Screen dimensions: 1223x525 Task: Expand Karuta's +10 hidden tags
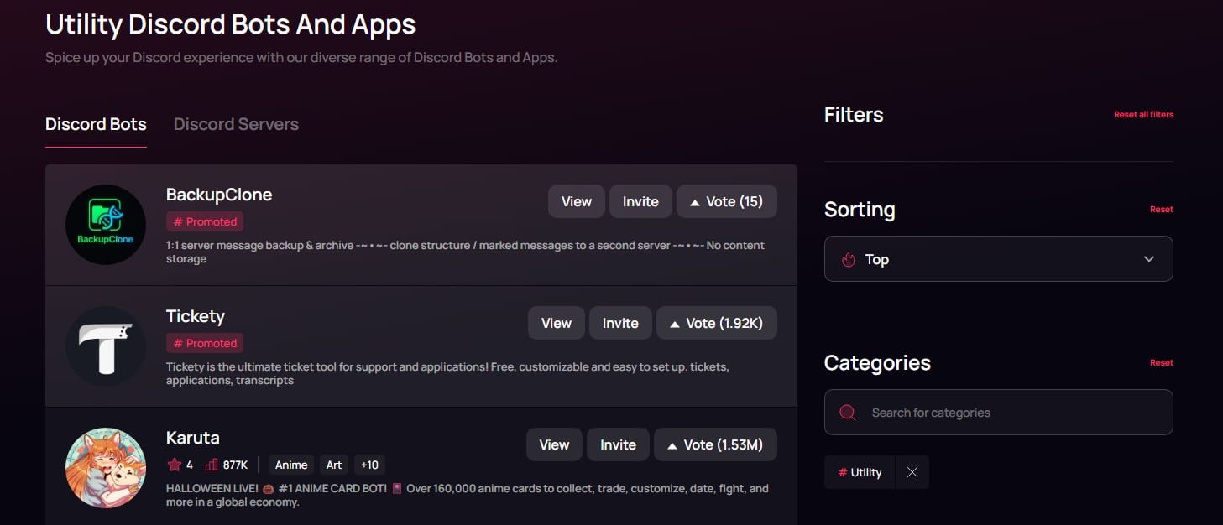coord(369,464)
